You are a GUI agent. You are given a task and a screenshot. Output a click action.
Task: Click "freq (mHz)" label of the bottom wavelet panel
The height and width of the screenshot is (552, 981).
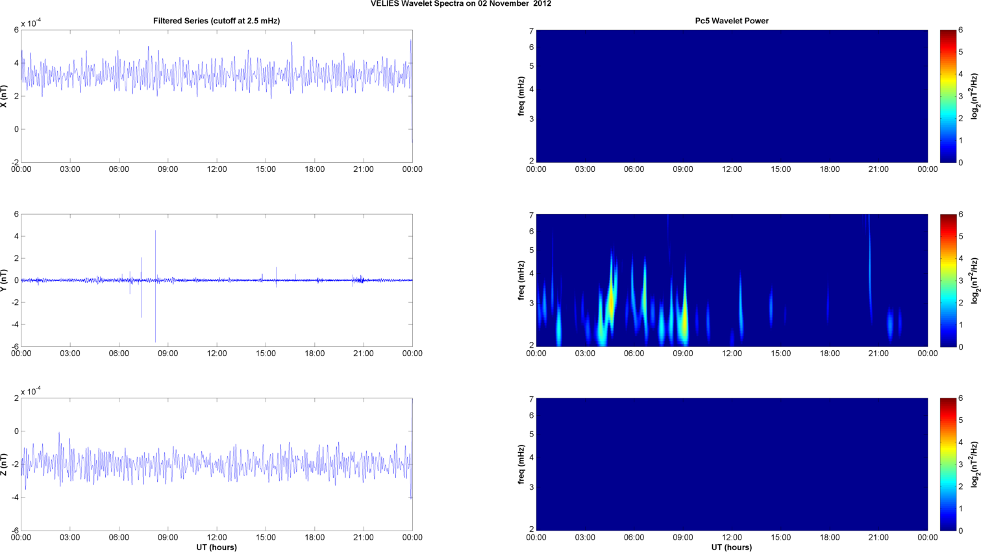pyautogui.click(x=521, y=464)
